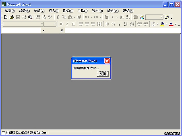Expand the Redo history arrow

pos(100,17)
